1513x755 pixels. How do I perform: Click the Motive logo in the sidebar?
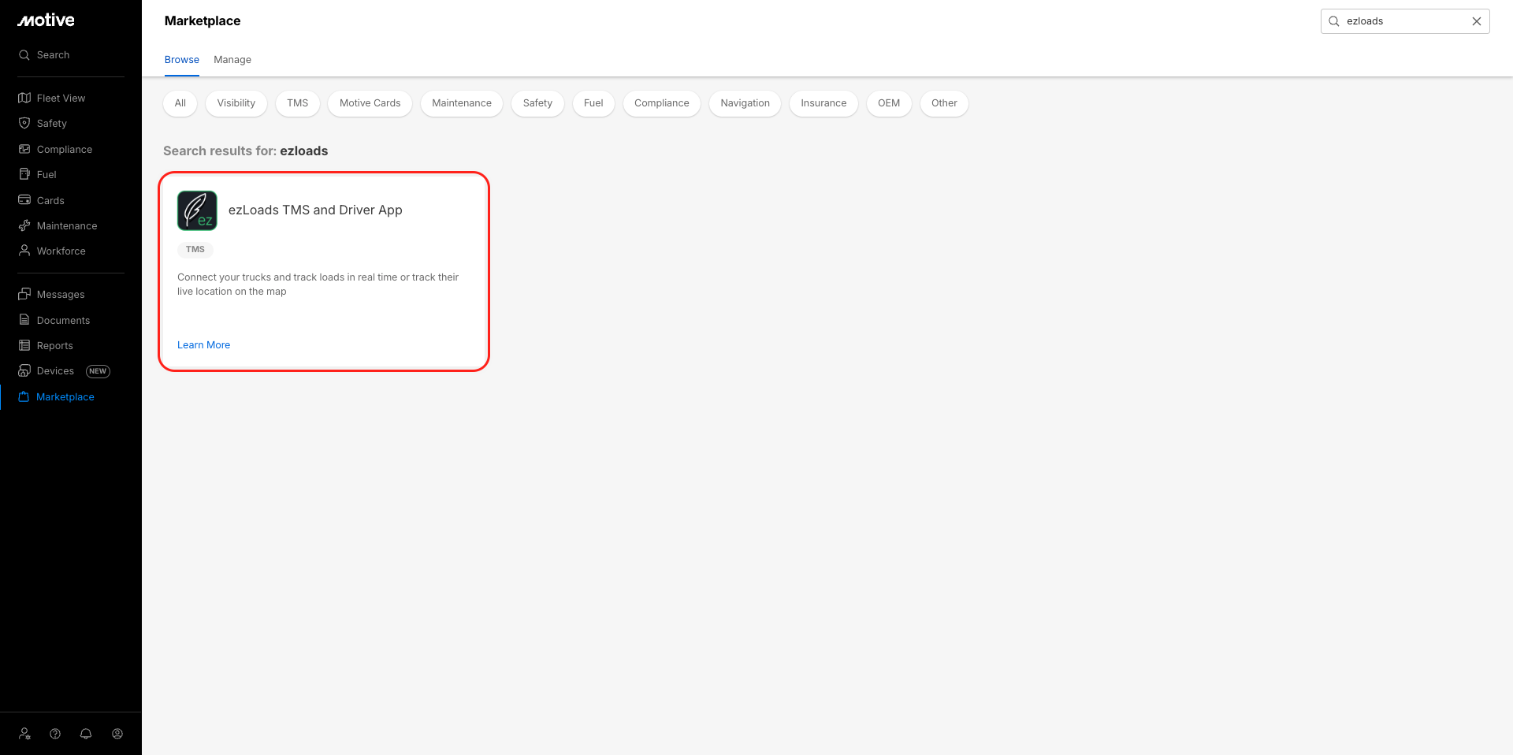46,20
